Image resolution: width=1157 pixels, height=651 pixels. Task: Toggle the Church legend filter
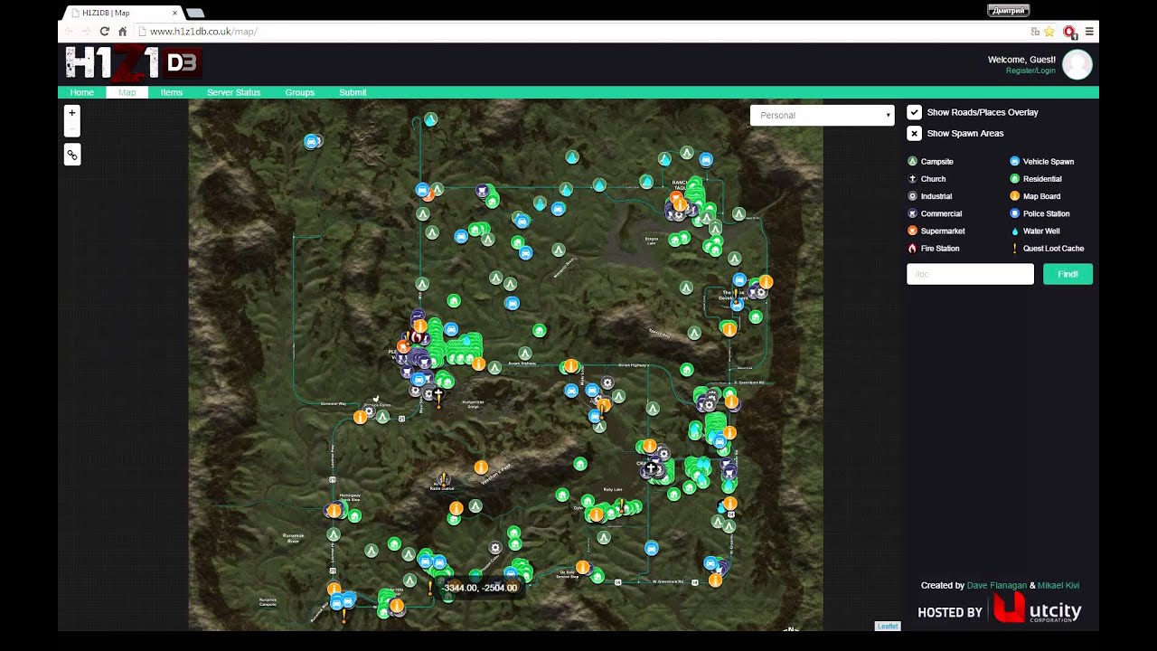point(927,179)
